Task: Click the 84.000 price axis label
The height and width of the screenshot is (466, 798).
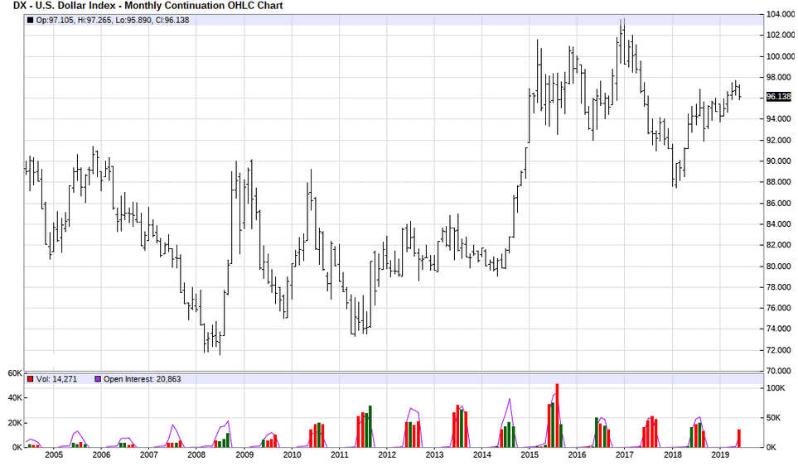Action: tap(779, 224)
